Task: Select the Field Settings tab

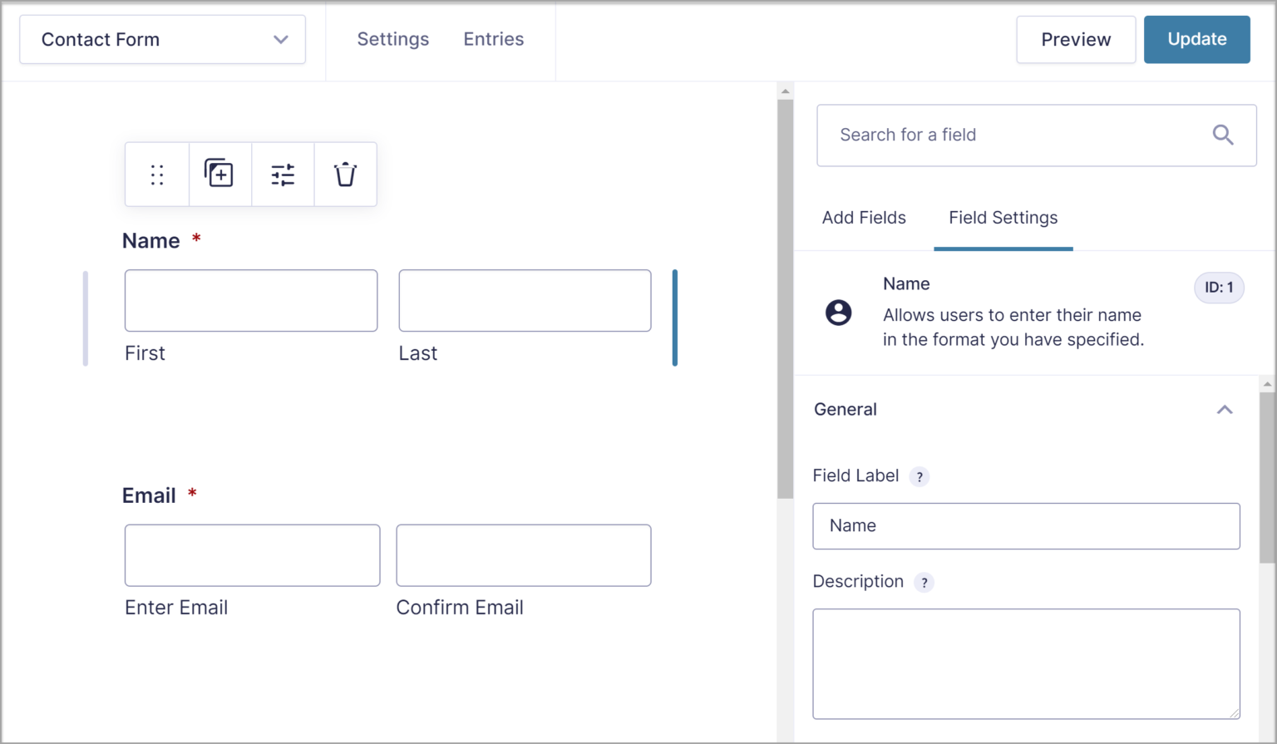Action: tap(1003, 218)
